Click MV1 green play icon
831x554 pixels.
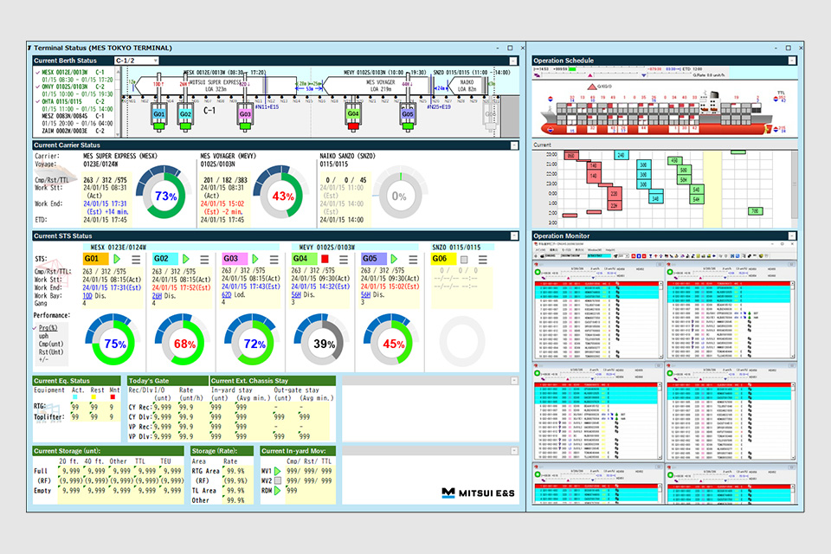(278, 471)
